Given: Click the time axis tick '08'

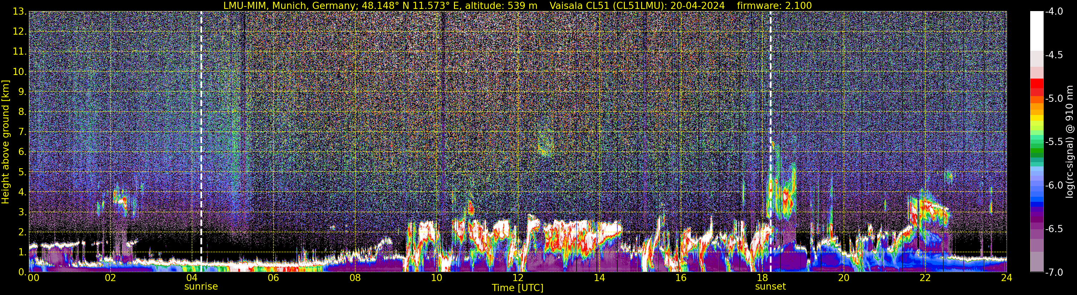Looking at the screenshot, I should pos(355,278).
